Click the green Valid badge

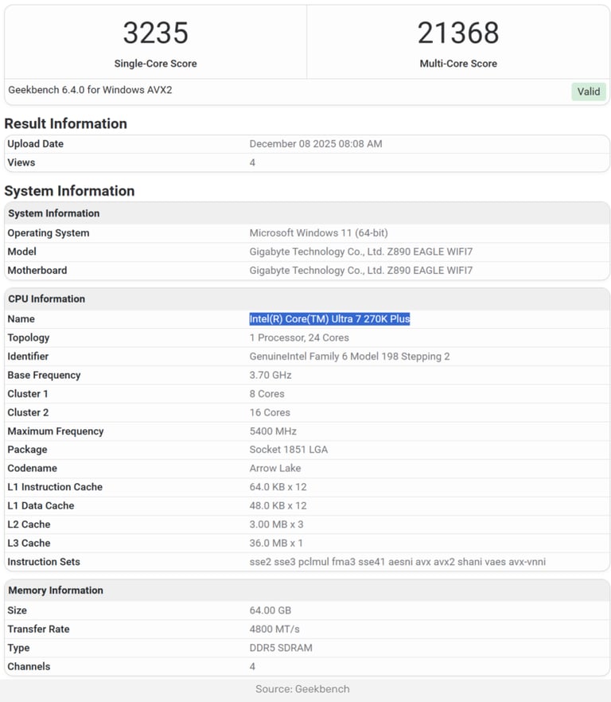click(589, 92)
